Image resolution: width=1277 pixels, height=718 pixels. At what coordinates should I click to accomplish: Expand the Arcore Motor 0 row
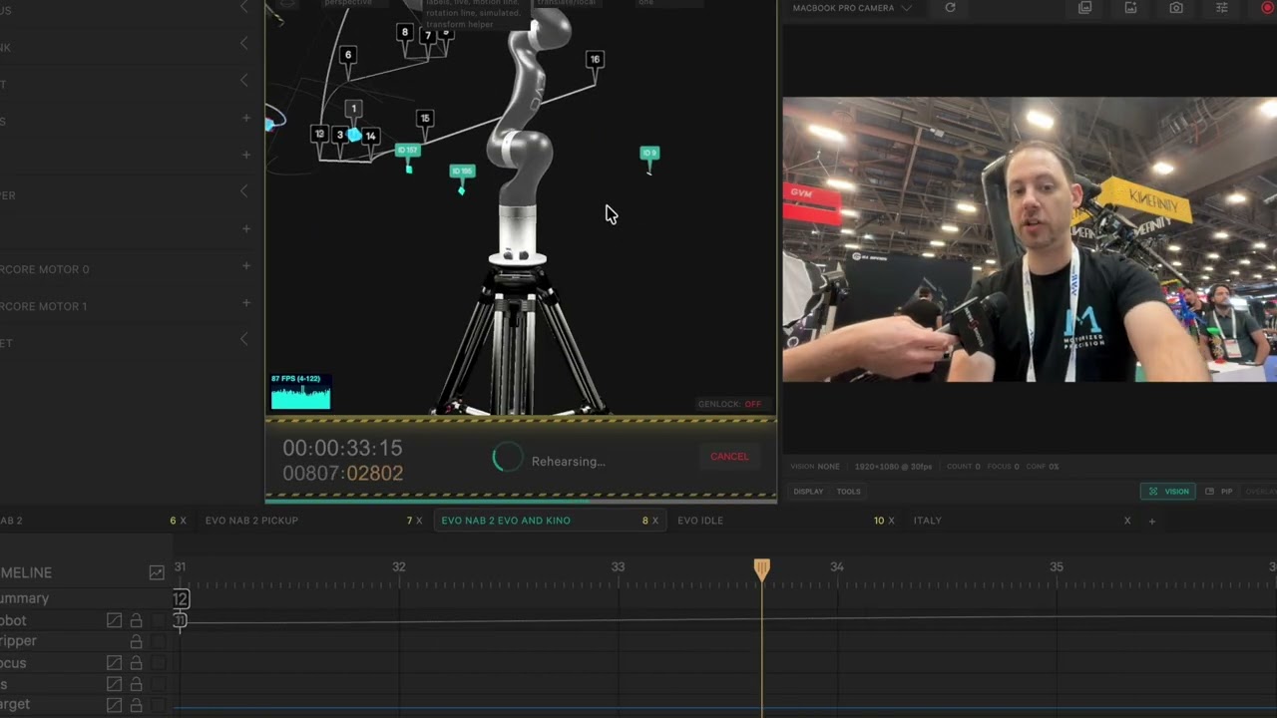click(245, 266)
